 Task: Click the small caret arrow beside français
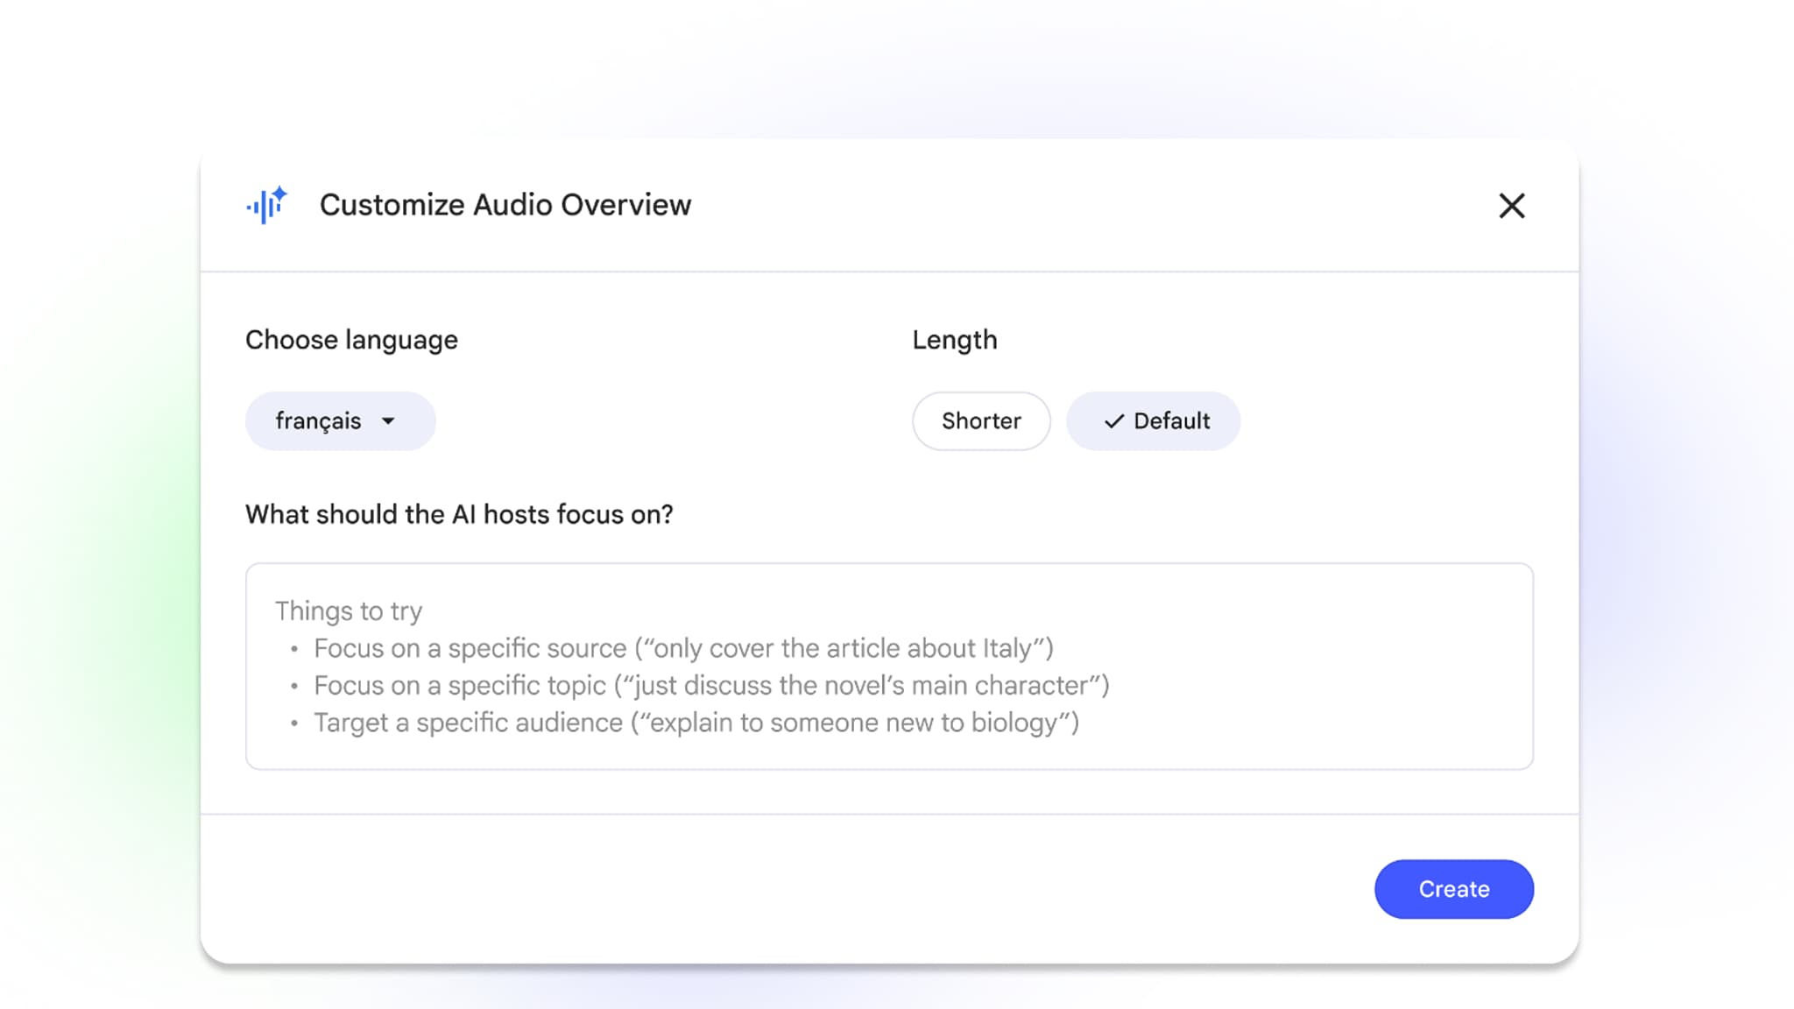point(388,421)
